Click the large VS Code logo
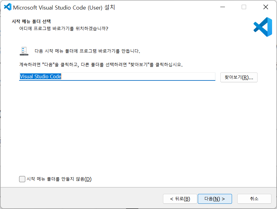 click(x=263, y=27)
